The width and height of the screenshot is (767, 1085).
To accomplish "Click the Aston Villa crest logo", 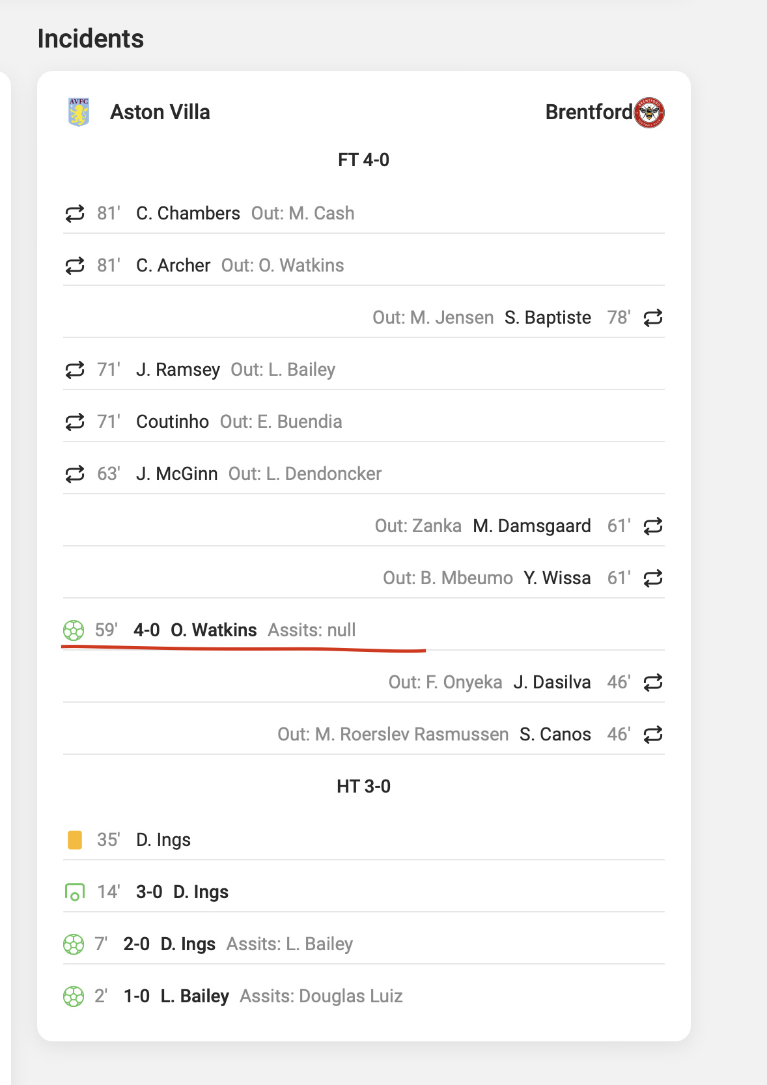I will tap(77, 111).
